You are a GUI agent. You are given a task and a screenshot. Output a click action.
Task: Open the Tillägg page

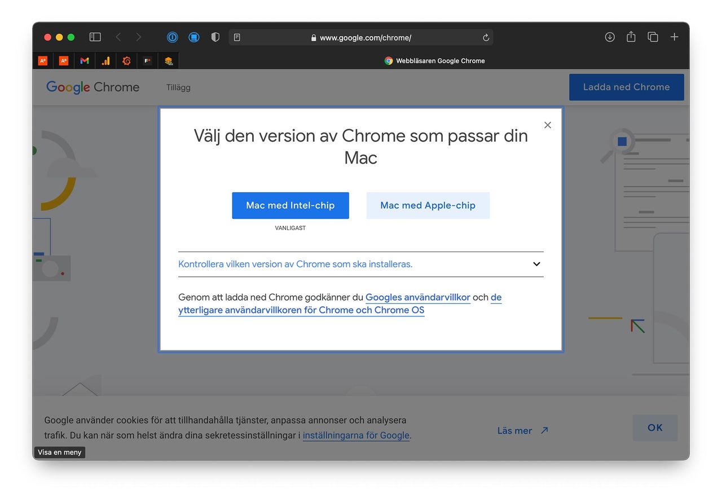(178, 87)
